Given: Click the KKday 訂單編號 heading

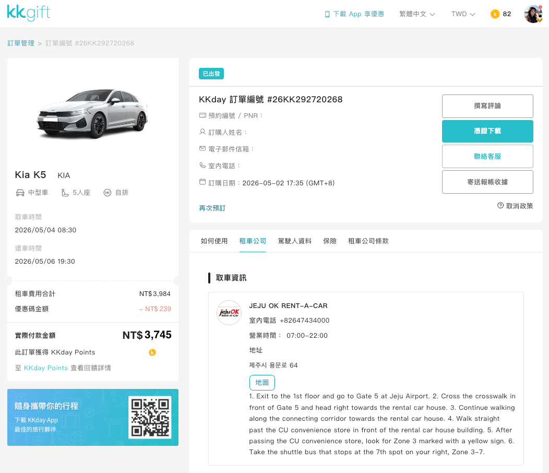Looking at the screenshot, I should click(271, 100).
